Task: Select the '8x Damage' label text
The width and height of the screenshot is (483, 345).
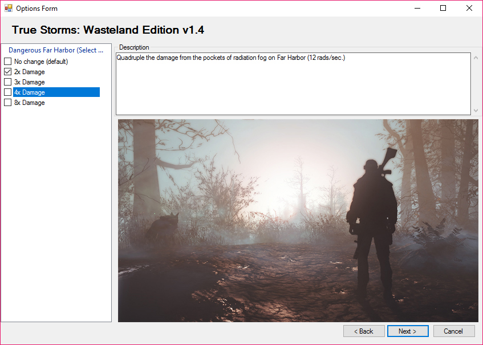Action: coord(29,103)
